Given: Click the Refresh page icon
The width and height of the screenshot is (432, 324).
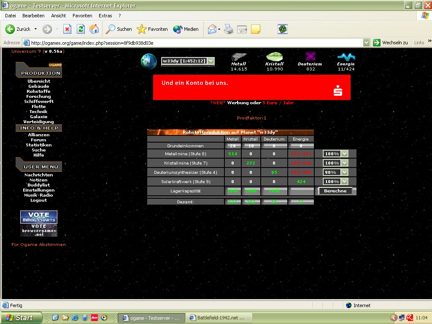Looking at the screenshot, I should 81,29.
